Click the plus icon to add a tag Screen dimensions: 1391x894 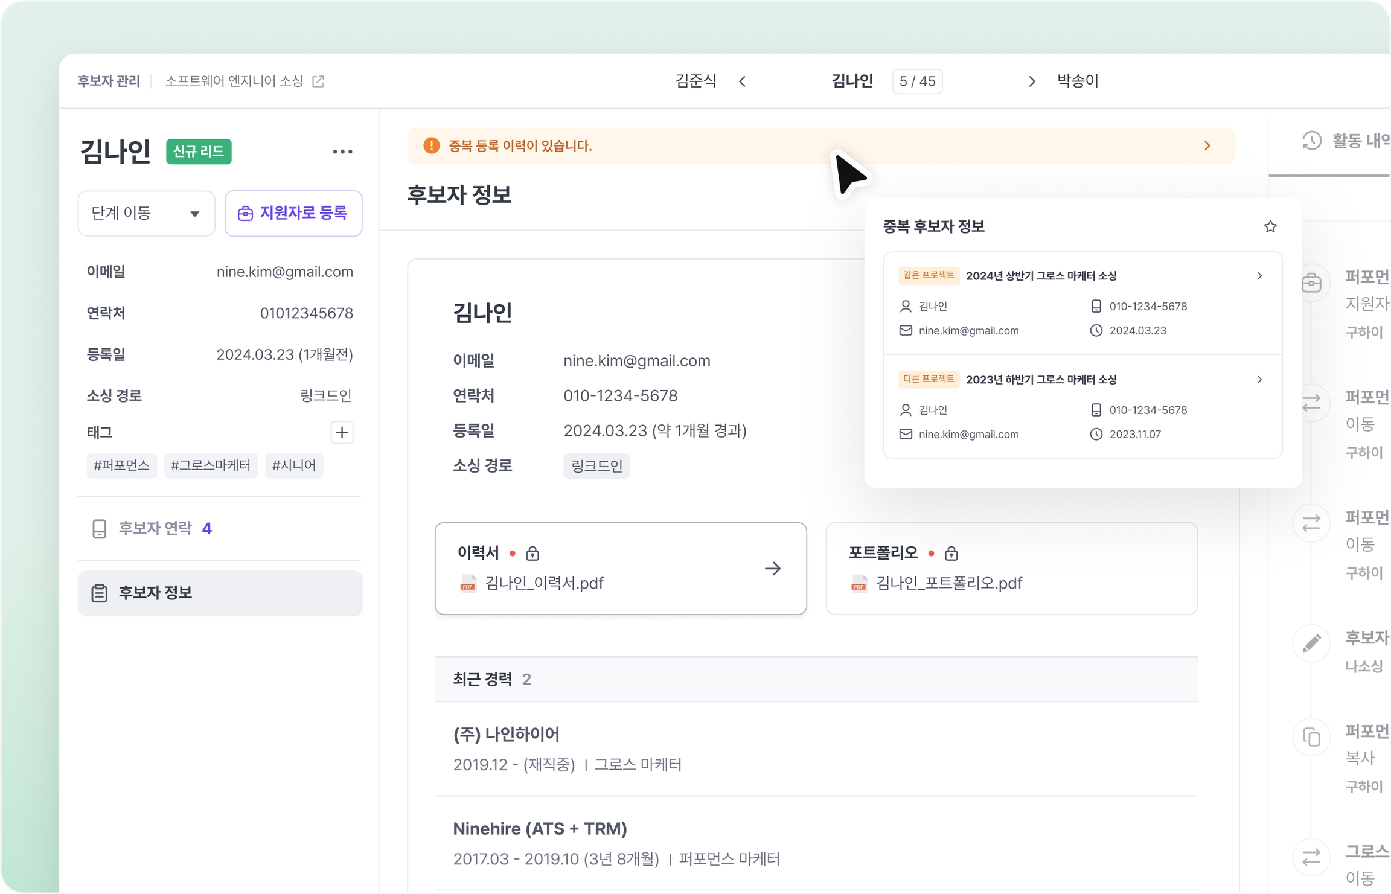pos(342,432)
